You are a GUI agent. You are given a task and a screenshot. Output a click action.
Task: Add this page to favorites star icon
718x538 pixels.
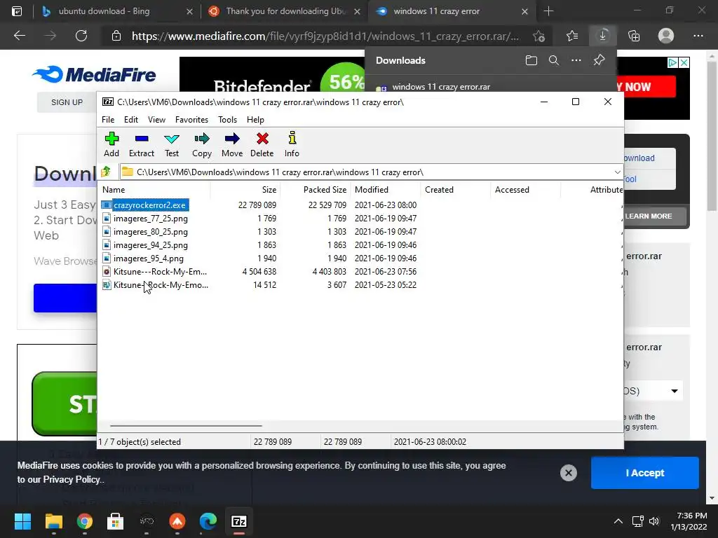(x=539, y=36)
